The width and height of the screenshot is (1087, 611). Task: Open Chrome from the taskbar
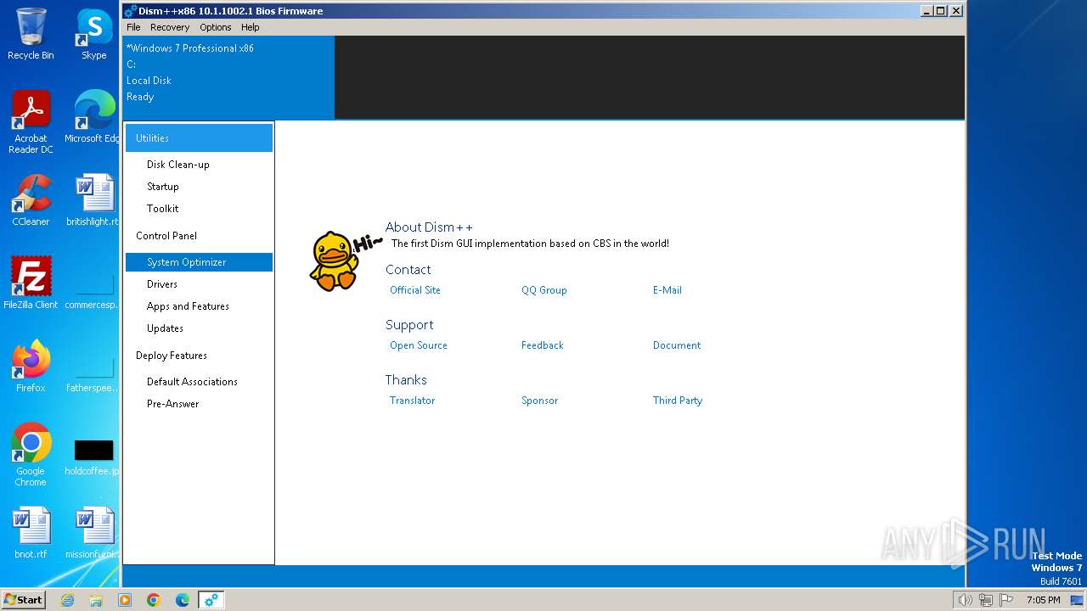[x=154, y=600]
